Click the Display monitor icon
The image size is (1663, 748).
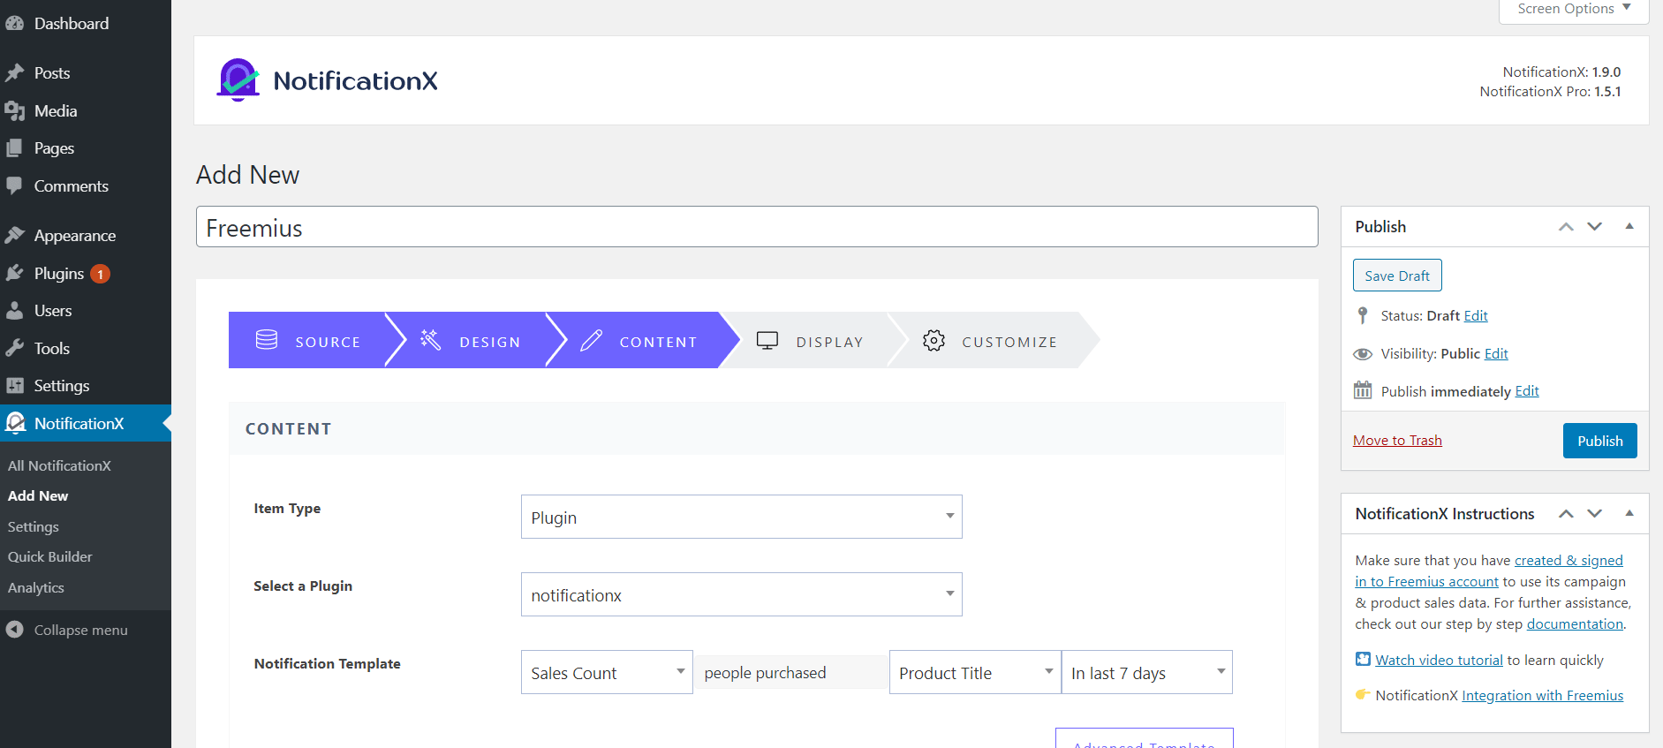click(x=767, y=341)
